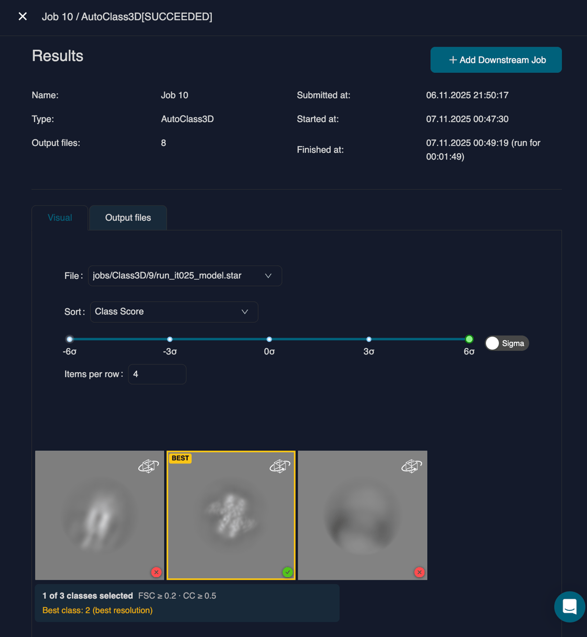Open the chat support bubble
The image size is (587, 637).
pos(569,607)
